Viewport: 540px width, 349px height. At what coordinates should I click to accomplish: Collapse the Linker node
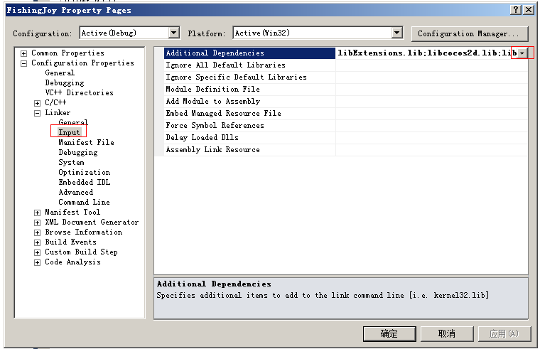click(x=37, y=113)
